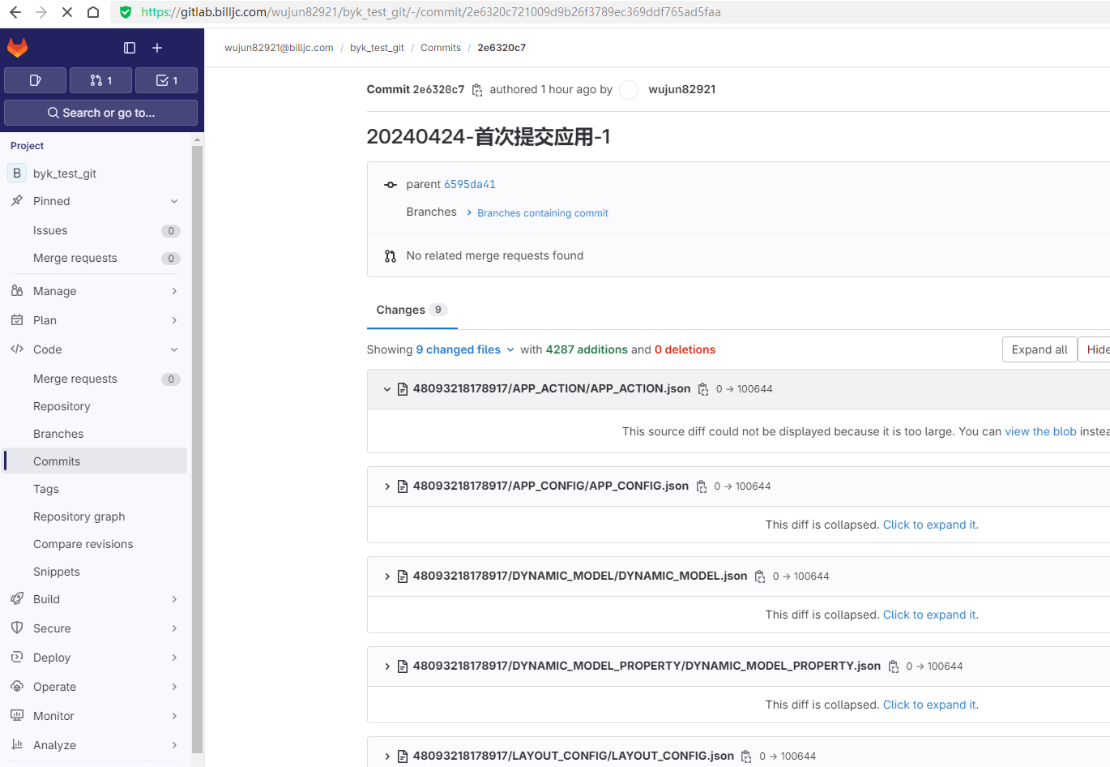Click the Expand all button
Image resolution: width=1110 pixels, height=767 pixels.
(1040, 349)
